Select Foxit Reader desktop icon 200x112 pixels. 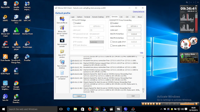5,58
